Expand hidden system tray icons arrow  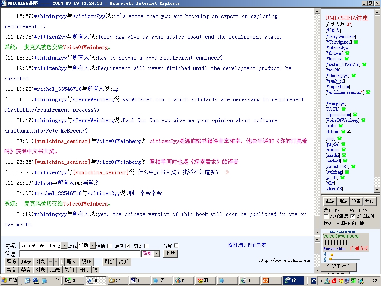pos(321,281)
